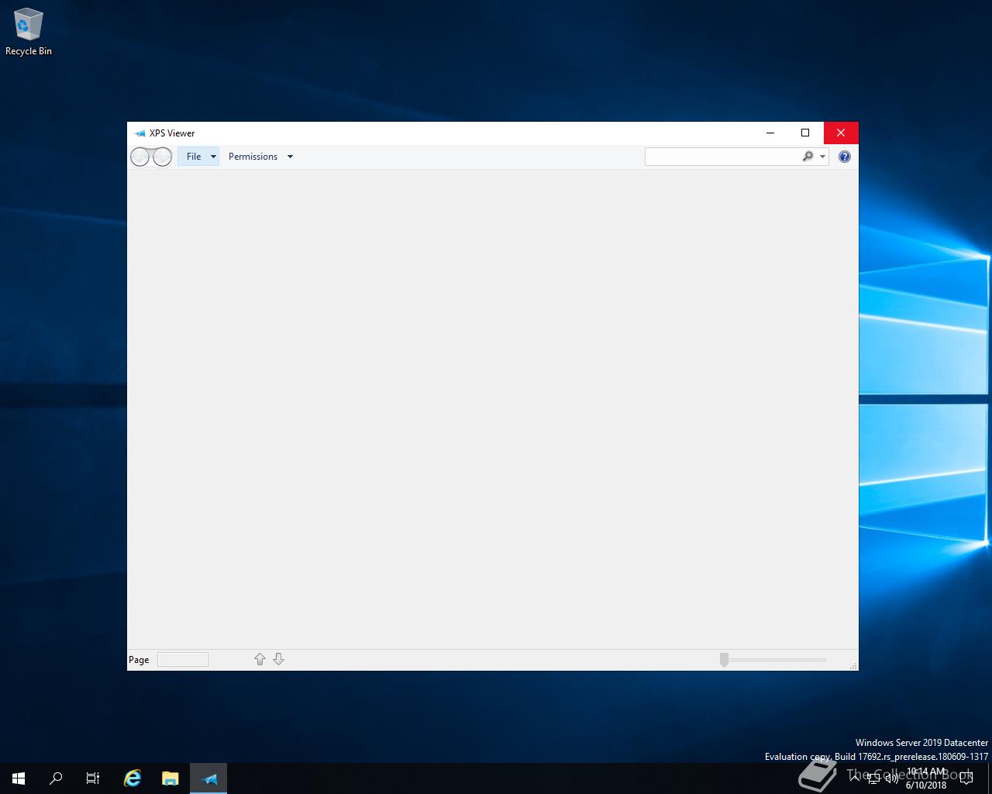Go to next page with down arrow
This screenshot has height=794, width=992.
pos(278,659)
